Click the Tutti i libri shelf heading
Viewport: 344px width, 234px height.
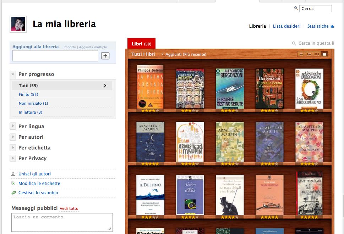point(143,54)
